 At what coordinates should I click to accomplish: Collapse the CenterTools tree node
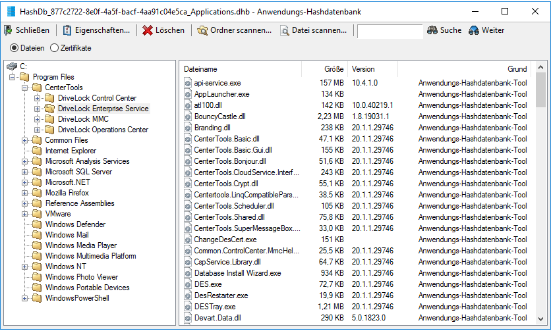tap(25, 88)
